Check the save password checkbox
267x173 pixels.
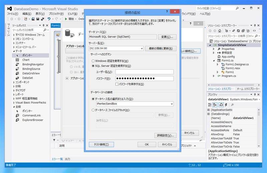117,84
